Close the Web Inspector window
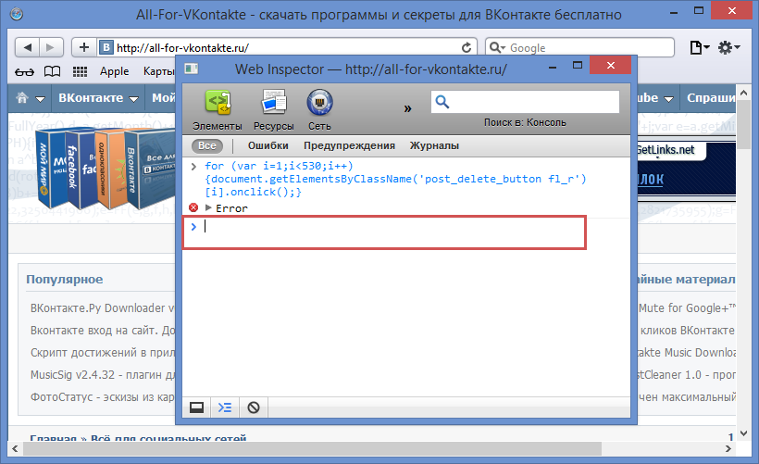 coord(610,65)
